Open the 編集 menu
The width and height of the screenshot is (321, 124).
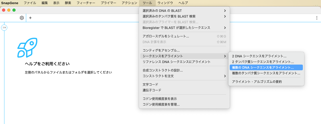pyautogui.click(x=45, y=3)
